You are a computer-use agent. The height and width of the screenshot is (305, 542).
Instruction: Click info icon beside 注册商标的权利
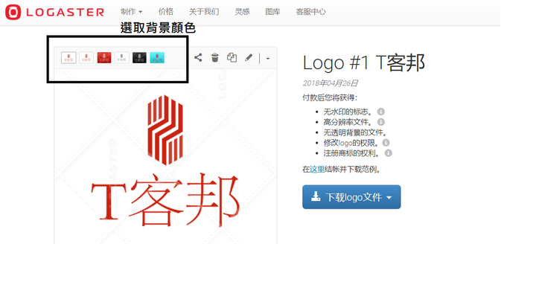[388, 153]
